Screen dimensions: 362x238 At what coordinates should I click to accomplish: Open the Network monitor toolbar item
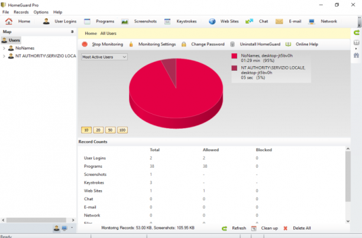(x=323, y=21)
